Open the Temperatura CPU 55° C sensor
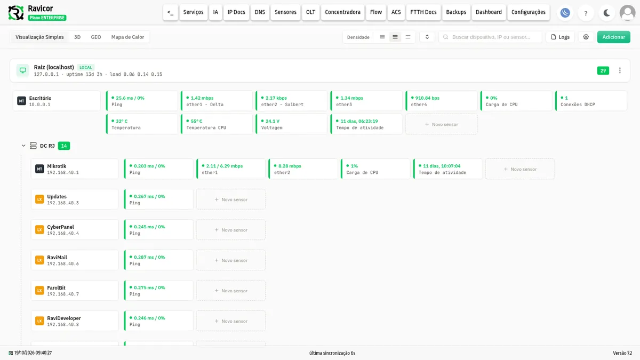This screenshot has width=640, height=360. coord(217,124)
